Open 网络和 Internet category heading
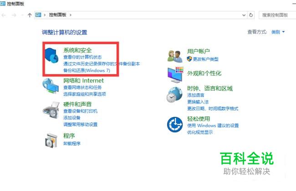The image size is (296, 191). pyautogui.click(x=83, y=80)
